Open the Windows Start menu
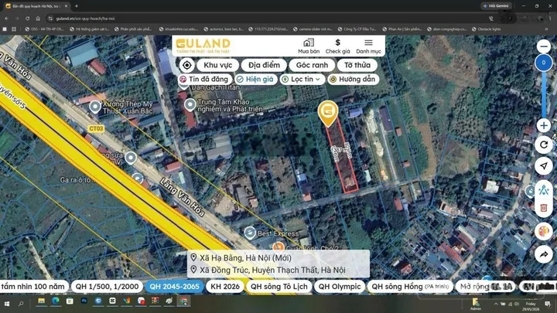The height and width of the screenshot is (313, 557). pyautogui.click(x=7, y=304)
